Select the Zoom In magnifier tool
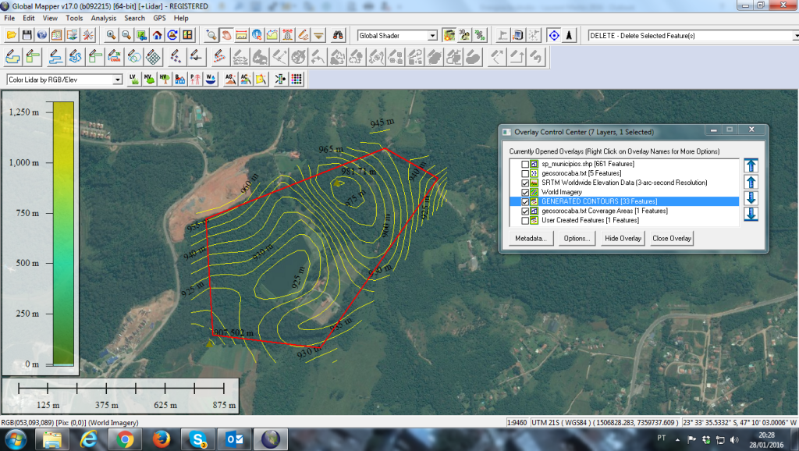Image resolution: width=799 pixels, height=451 pixels. click(x=112, y=35)
